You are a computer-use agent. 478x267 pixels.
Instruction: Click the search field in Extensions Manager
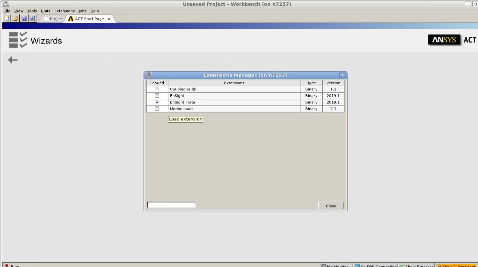[x=171, y=205]
